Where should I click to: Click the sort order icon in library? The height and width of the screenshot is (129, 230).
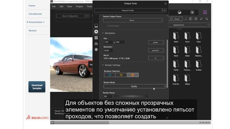coord(201,19)
